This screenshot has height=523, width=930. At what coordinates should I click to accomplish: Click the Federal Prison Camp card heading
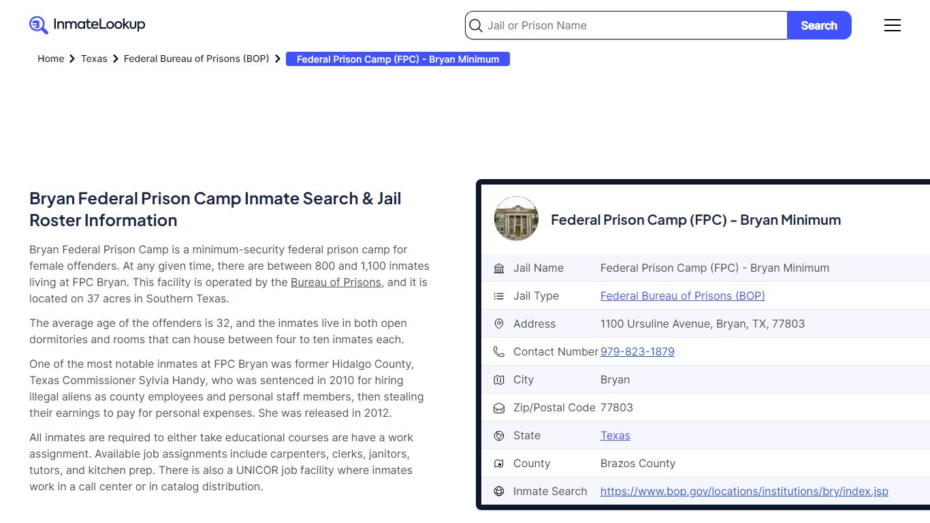(696, 219)
